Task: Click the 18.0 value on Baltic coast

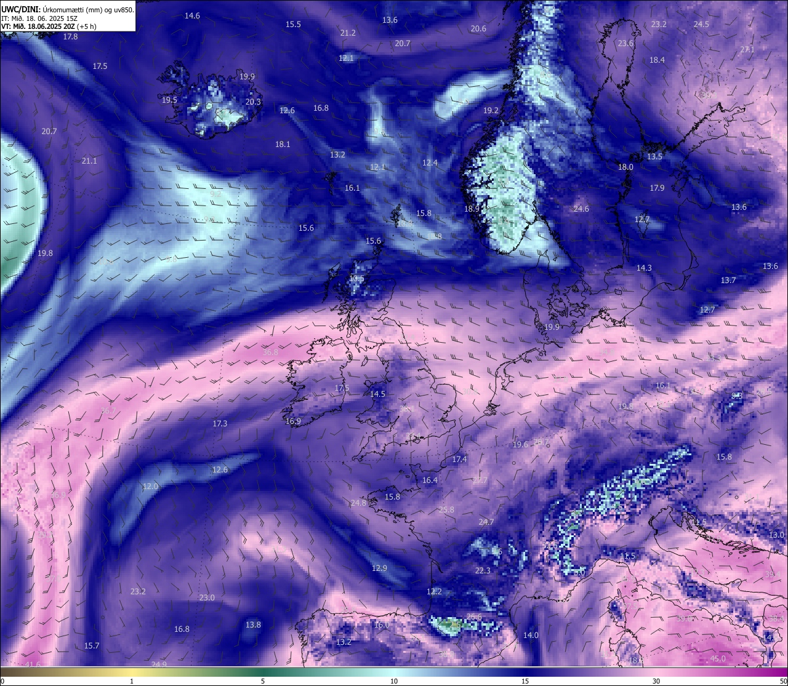Action: (x=625, y=167)
